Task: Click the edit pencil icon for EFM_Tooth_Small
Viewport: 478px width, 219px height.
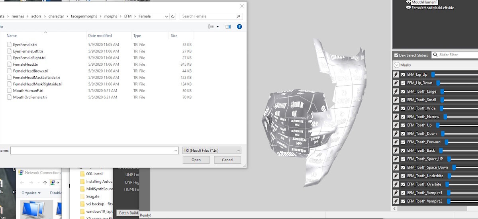Action: 396,100
